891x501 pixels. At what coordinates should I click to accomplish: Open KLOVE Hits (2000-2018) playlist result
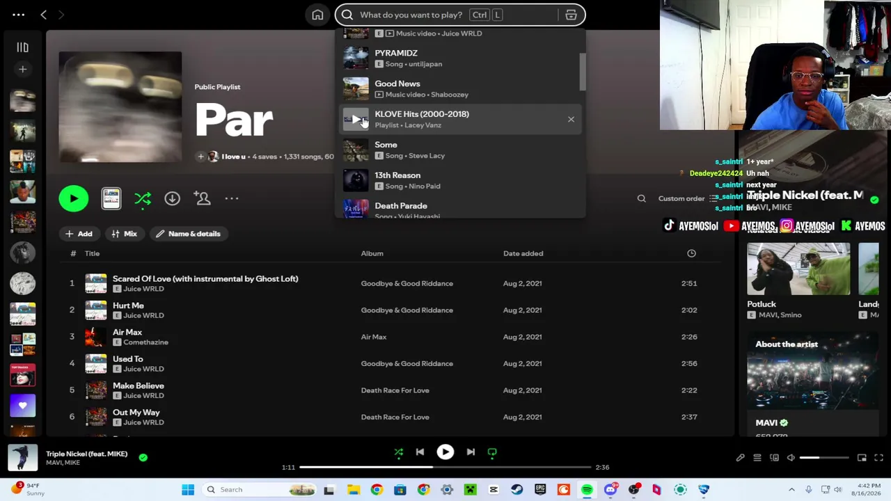(x=459, y=119)
